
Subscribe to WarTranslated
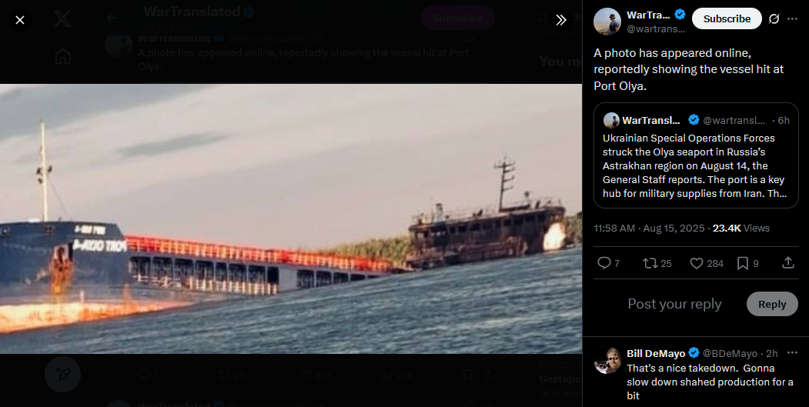pos(727,18)
